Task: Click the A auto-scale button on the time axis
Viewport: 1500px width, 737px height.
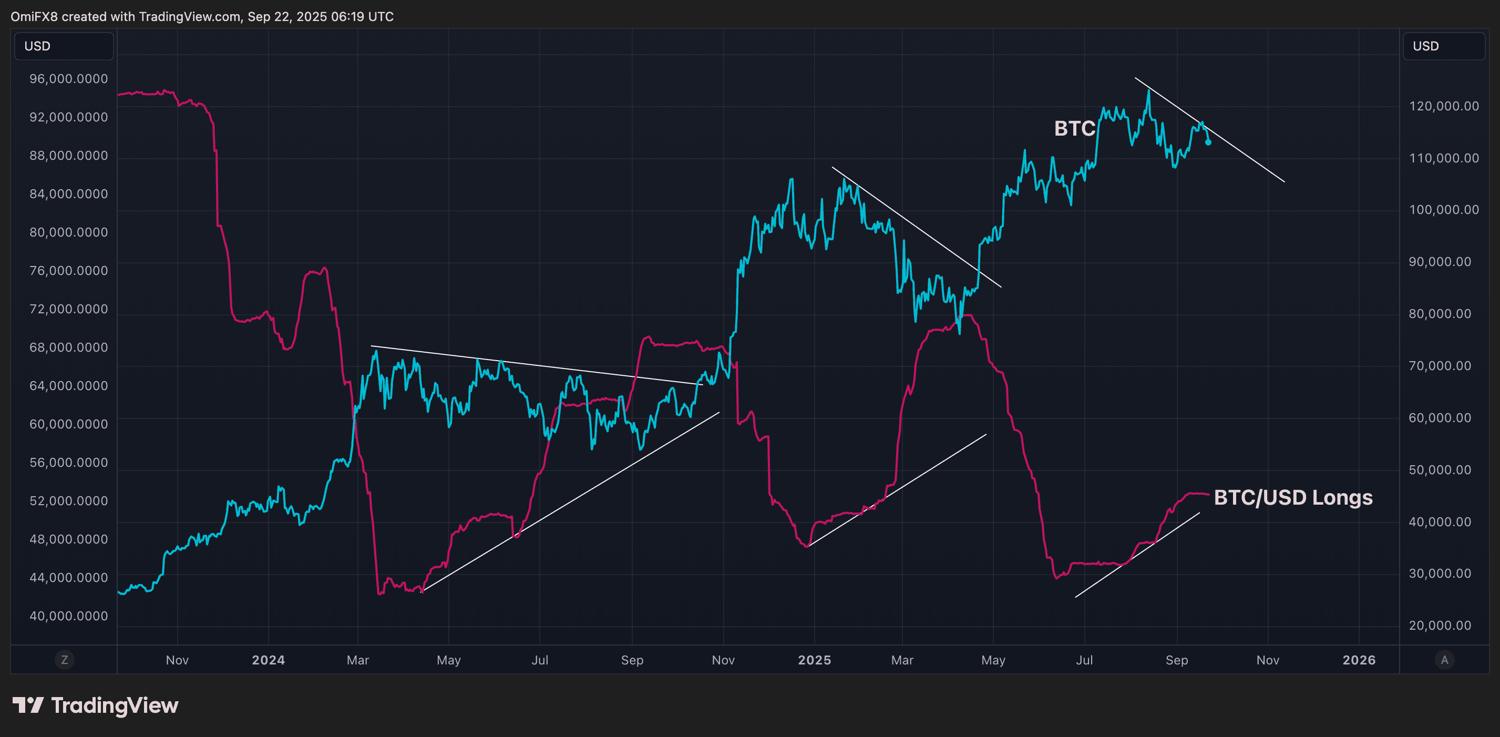Action: 1445,660
